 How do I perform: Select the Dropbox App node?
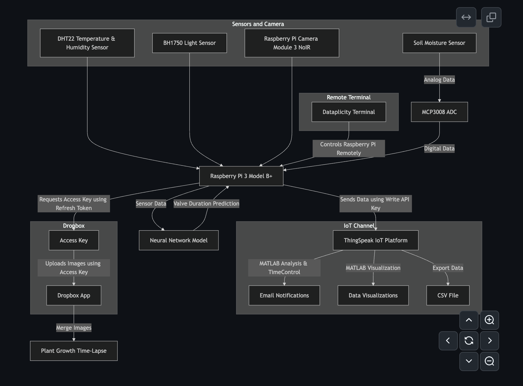74,295
